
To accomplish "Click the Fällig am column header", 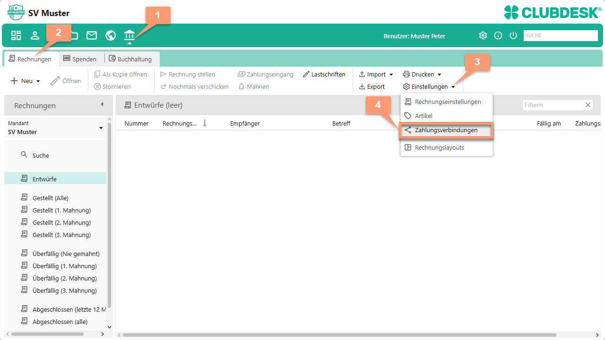I will point(549,123).
